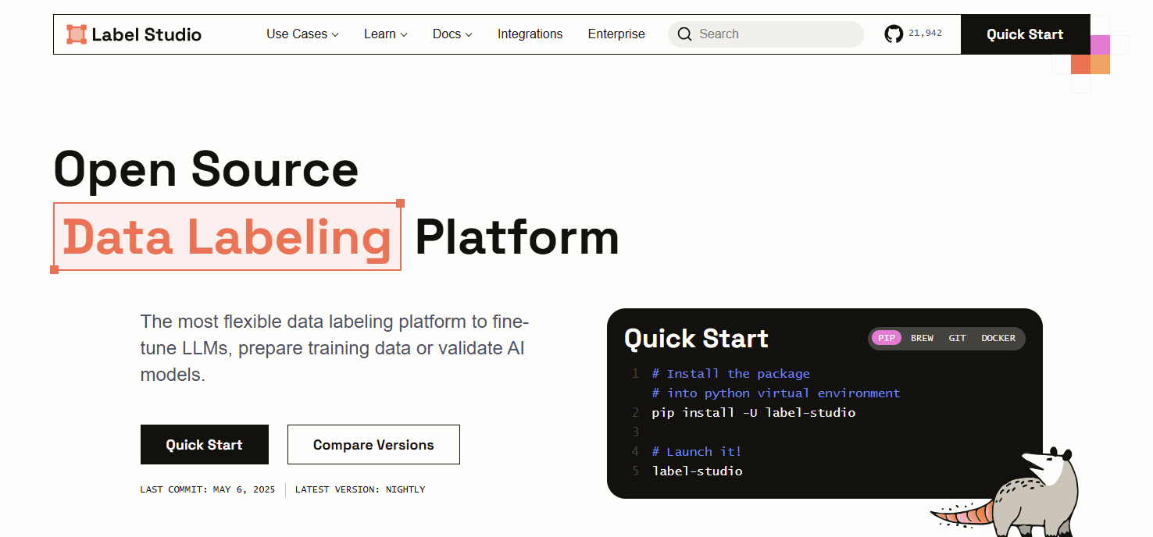Image resolution: width=1153 pixels, height=537 pixels.
Task: Click the highlighted 'Data Labeling' heading text
Action: 227,237
